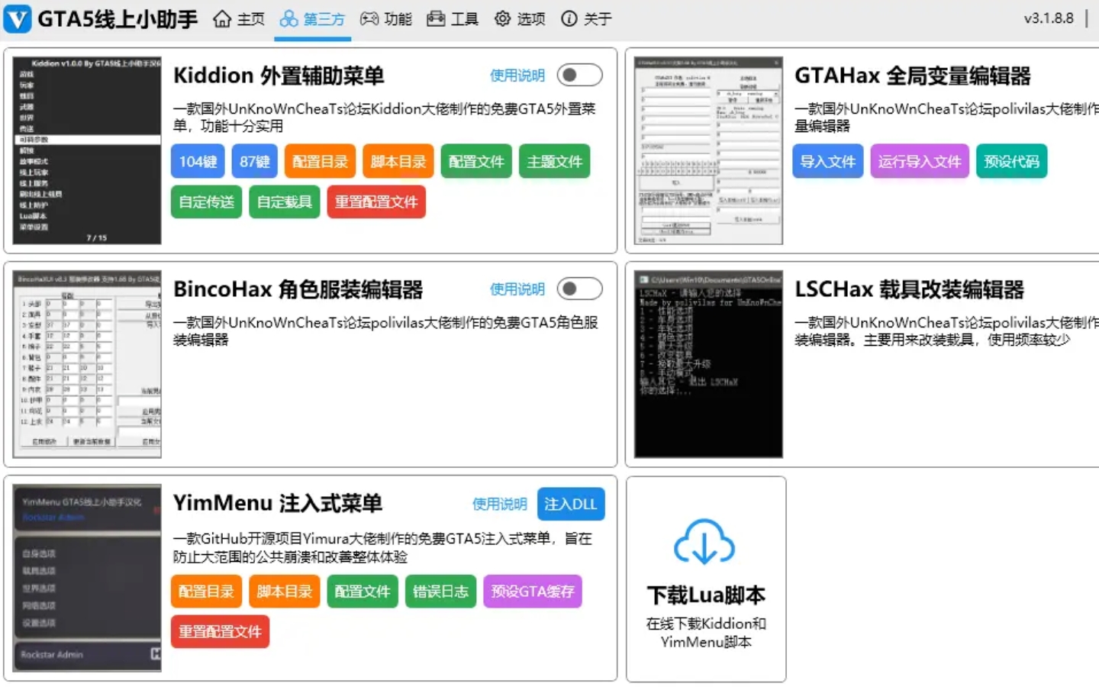1099x687 pixels.
Task: Click the Kiddion 外置辅助菜单 title
Action: (279, 76)
